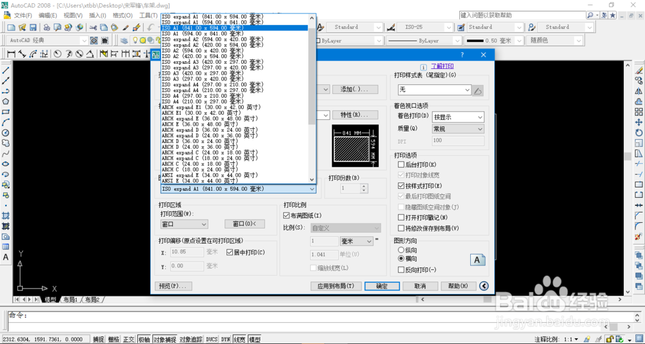Select the Radius dimension tool
Image resolution: width=645 pixels, height=344 pixels.
pos(58,54)
